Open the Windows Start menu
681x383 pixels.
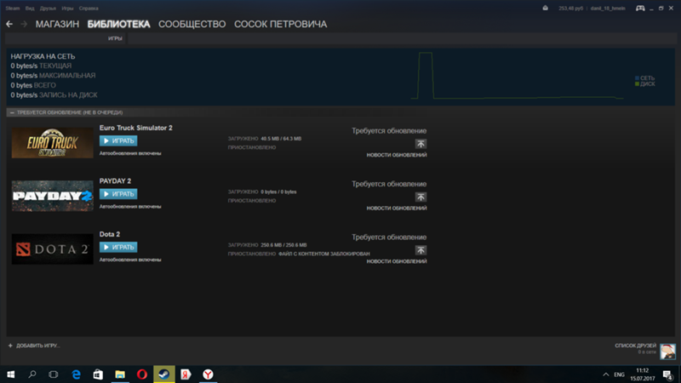coord(11,374)
